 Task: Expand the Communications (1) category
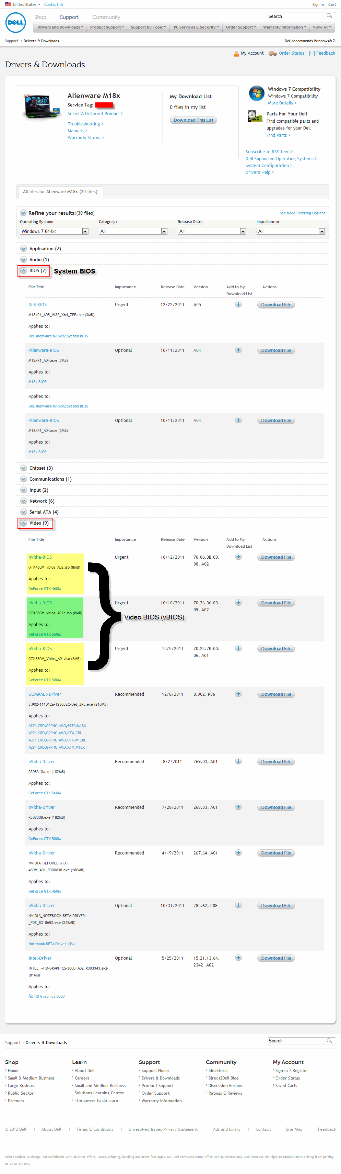click(24, 479)
